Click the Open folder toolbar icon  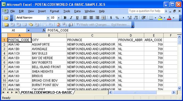pos(6,18)
